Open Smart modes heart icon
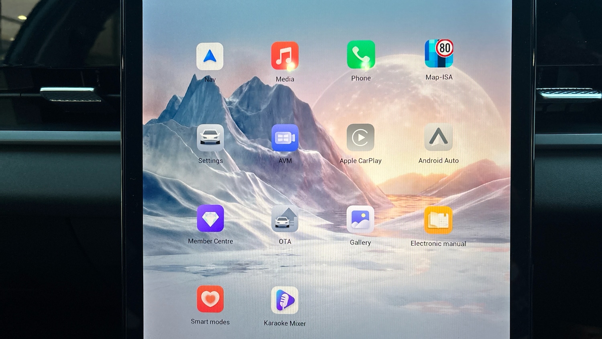Screen dimensions: 602x339 pyautogui.click(x=210, y=299)
